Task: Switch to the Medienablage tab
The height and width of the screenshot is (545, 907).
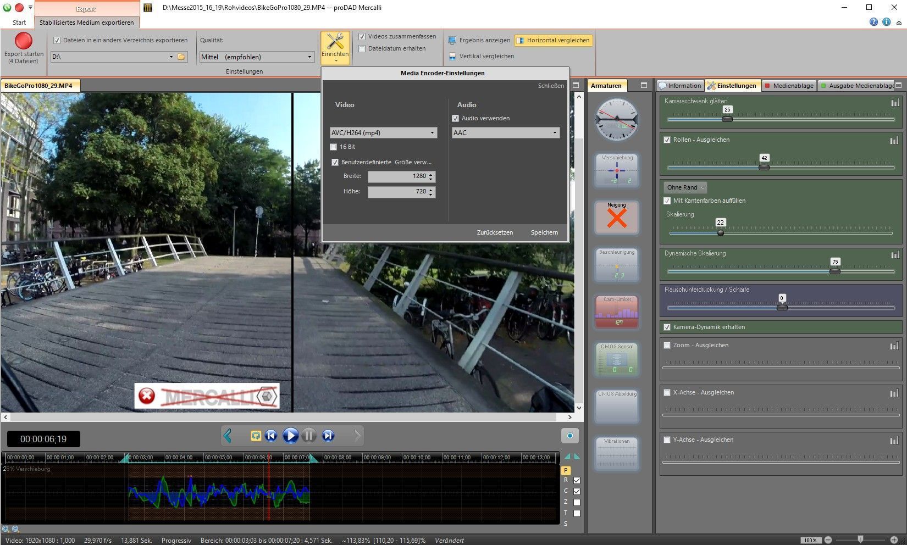Action: [789, 86]
